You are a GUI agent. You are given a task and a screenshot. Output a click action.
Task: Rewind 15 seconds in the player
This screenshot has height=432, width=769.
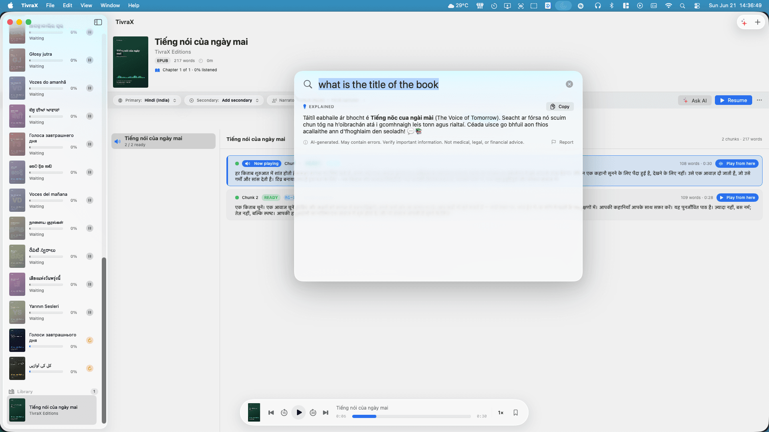[x=284, y=412]
